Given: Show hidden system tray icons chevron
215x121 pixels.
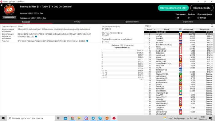Looking at the screenshot, I should 188,118.
